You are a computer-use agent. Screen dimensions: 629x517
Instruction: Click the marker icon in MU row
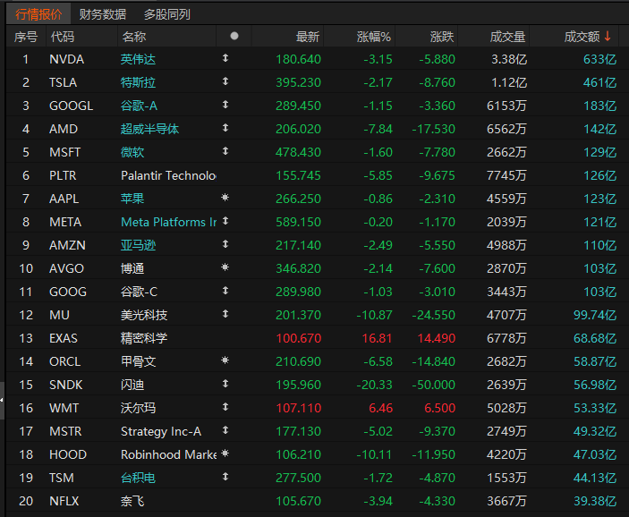click(225, 314)
